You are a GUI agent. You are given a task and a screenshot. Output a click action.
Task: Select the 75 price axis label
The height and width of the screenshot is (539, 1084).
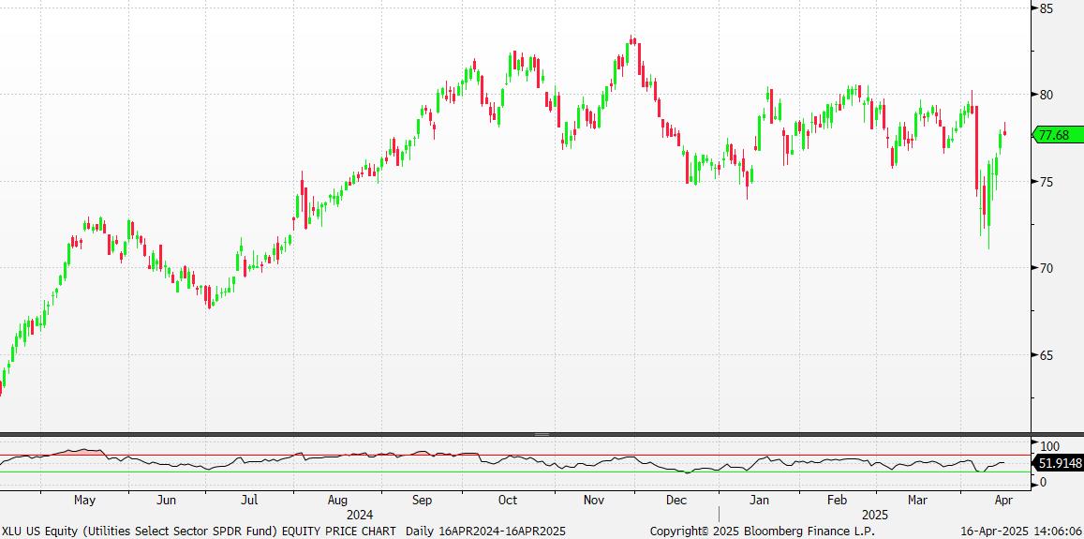click(1046, 182)
